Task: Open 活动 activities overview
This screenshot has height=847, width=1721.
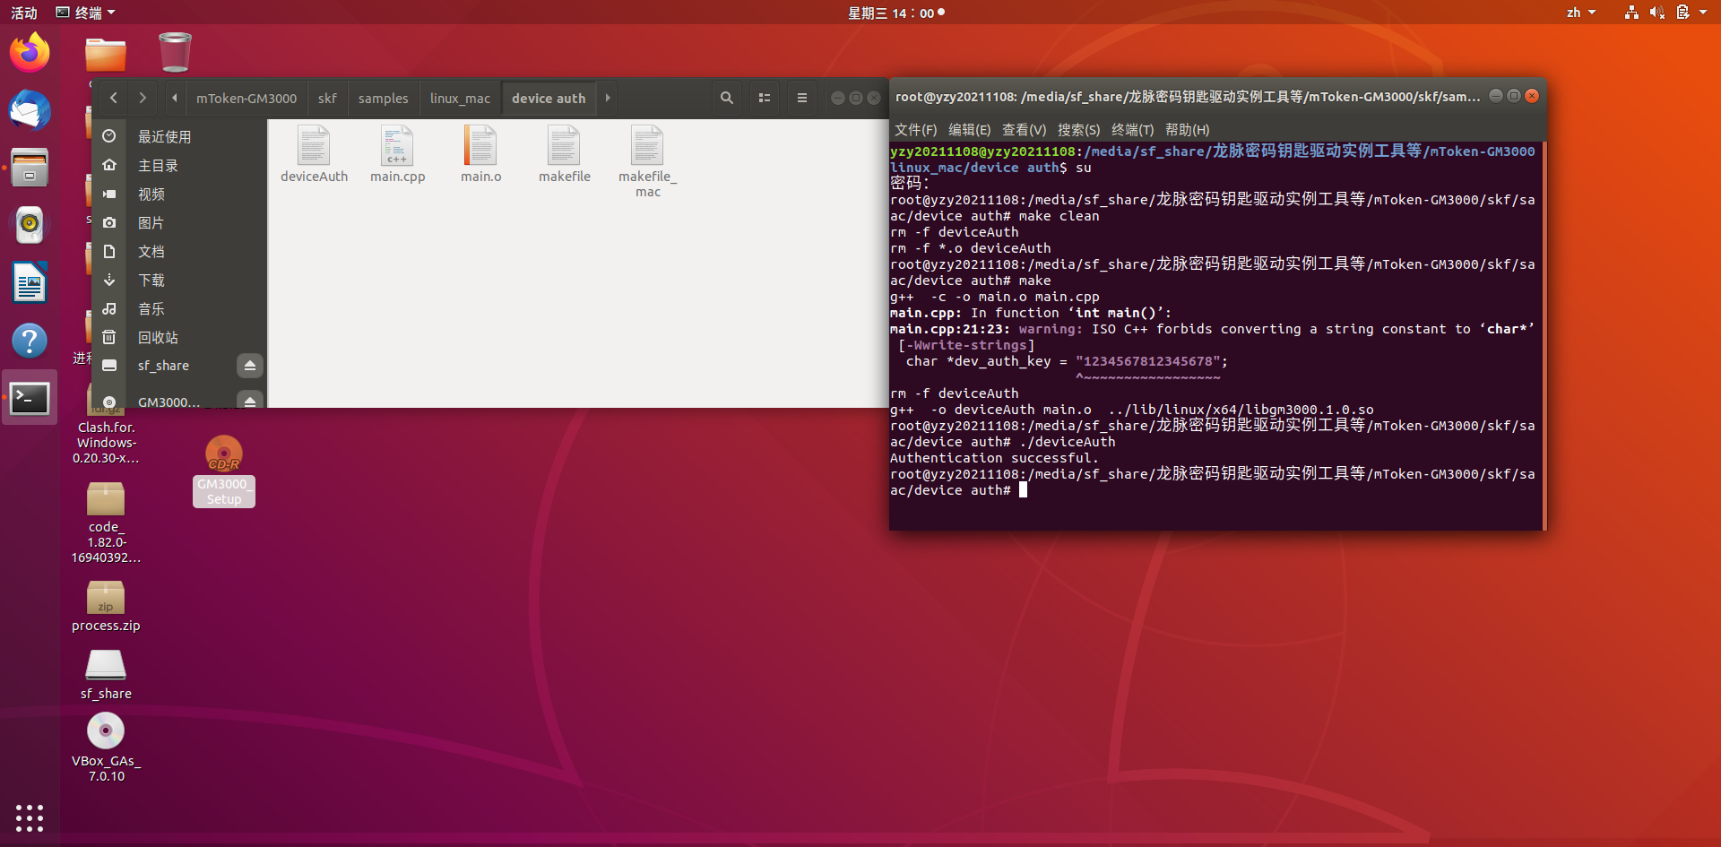Action: coord(24,13)
